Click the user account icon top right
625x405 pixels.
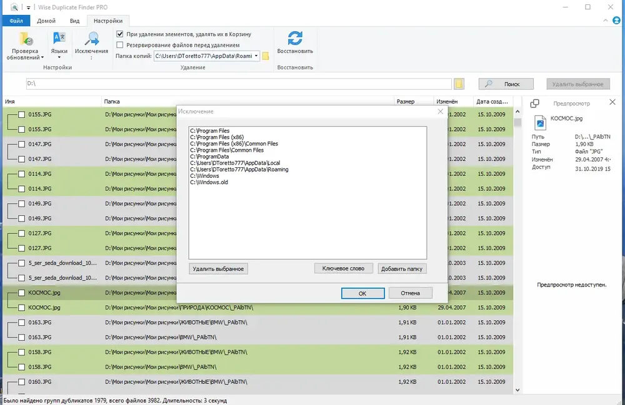616,21
